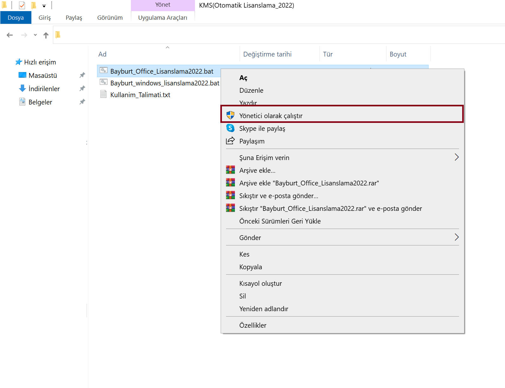505x388 pixels.
Task: Select Bayburt_windows_lisanslama2022.bat file
Action: tap(165, 83)
